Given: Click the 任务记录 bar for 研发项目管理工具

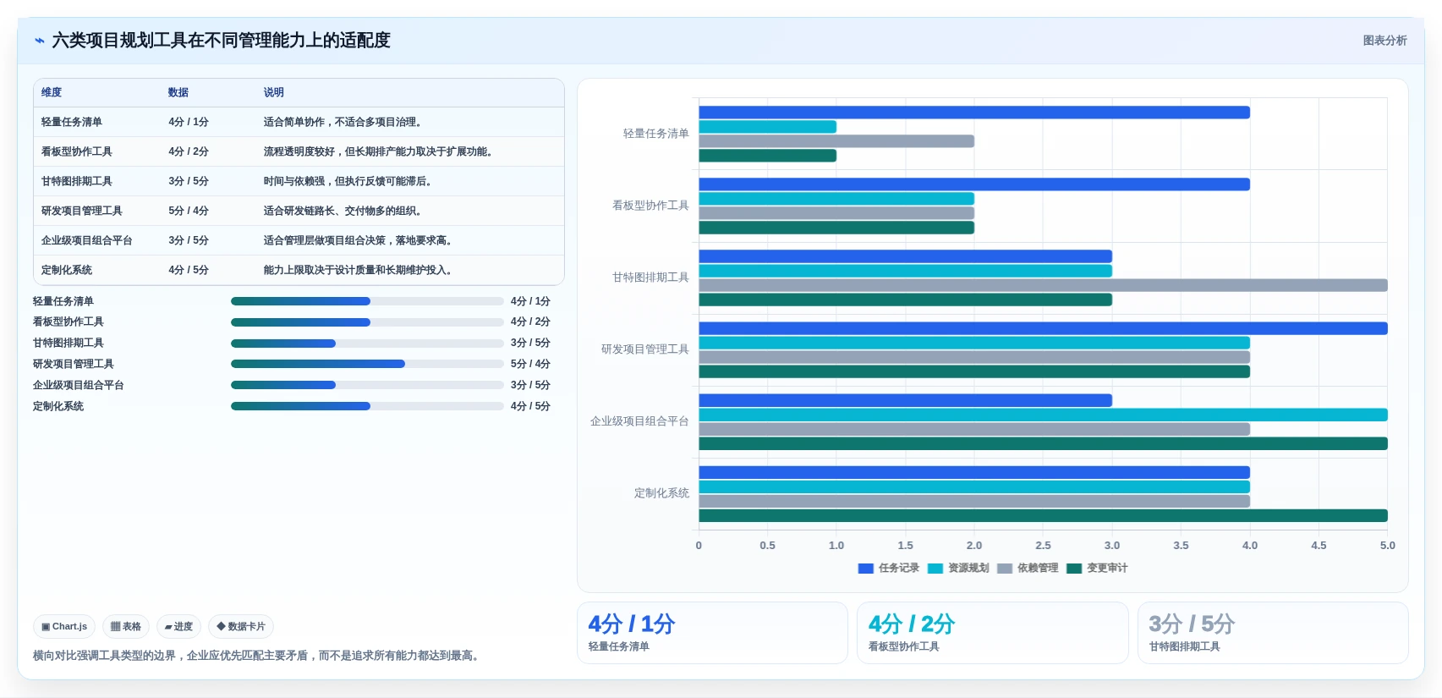Looking at the screenshot, I should click(x=1043, y=328).
